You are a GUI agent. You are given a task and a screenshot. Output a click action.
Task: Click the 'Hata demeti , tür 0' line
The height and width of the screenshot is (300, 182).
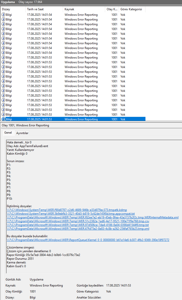(19, 142)
